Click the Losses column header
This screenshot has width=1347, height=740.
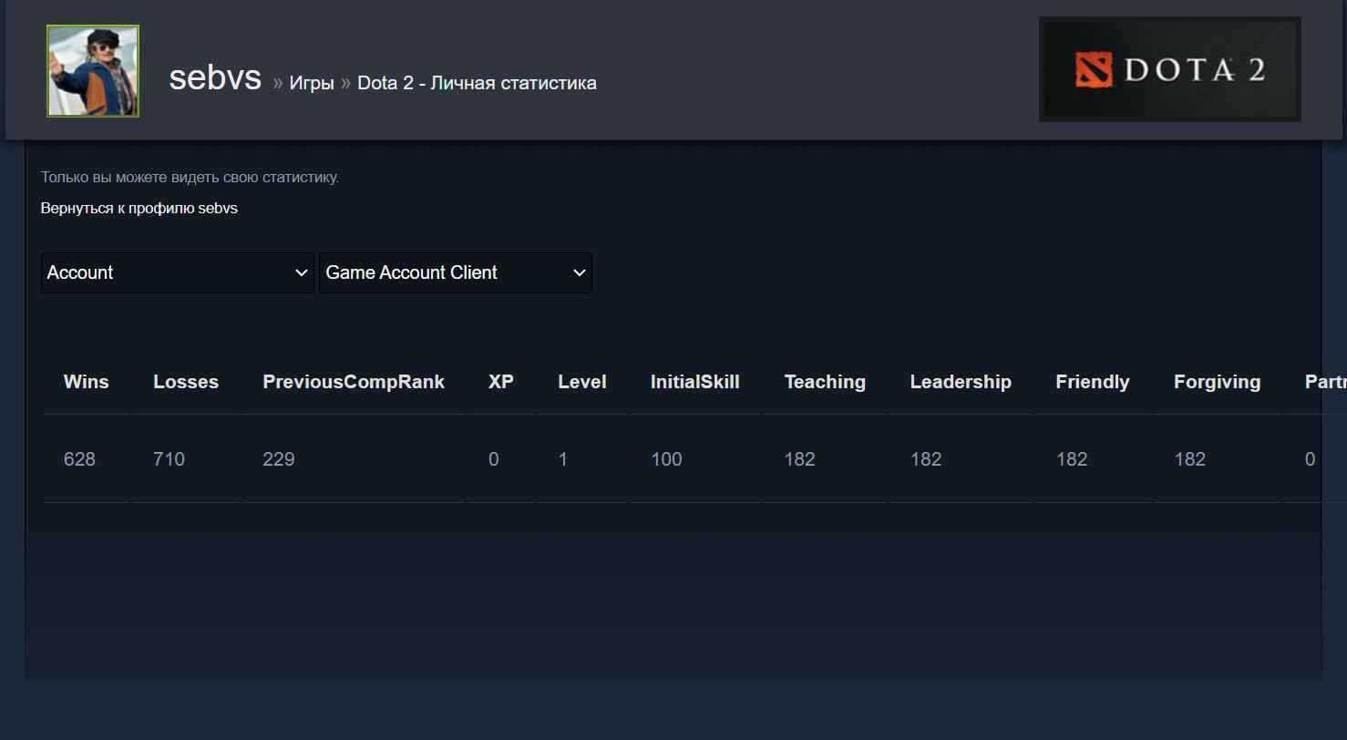click(186, 382)
